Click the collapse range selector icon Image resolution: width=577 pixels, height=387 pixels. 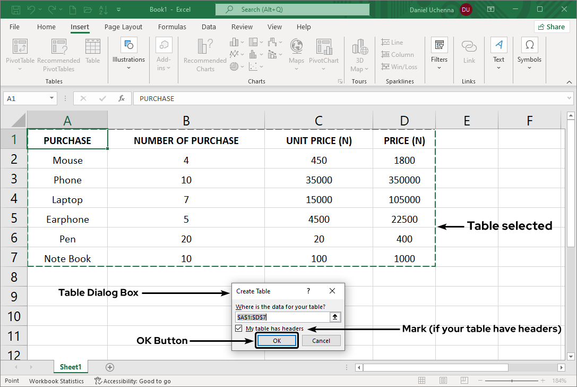pos(334,317)
